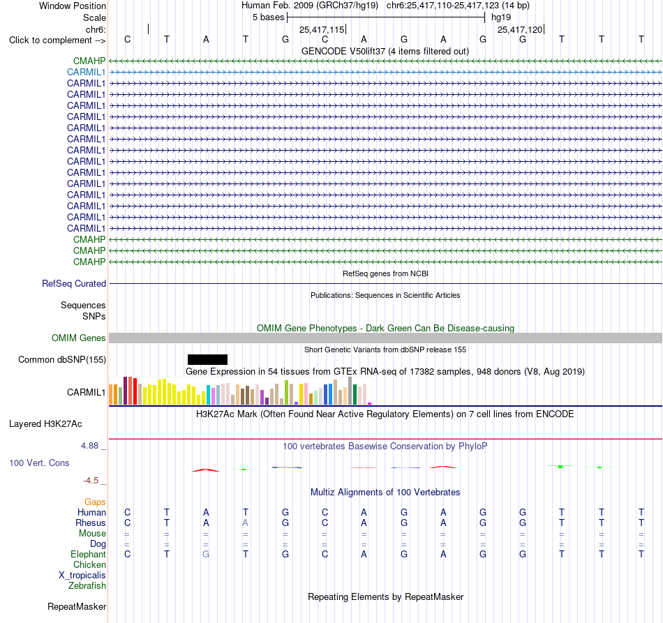Click the Chicken alignment row label
663x623 pixels.
89,564
